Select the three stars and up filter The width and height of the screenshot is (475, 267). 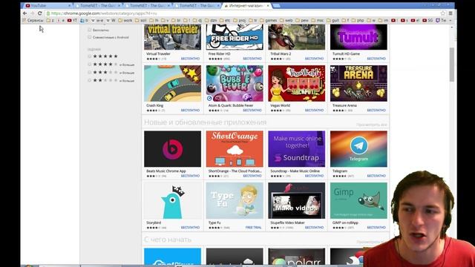tap(89, 73)
